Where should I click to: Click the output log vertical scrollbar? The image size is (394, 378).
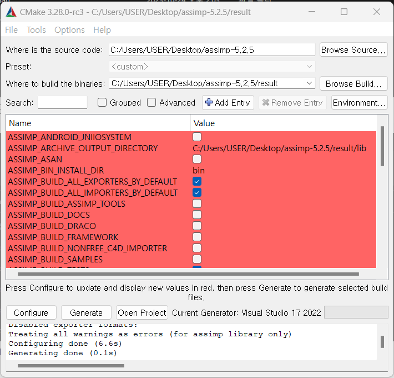pos(382,341)
